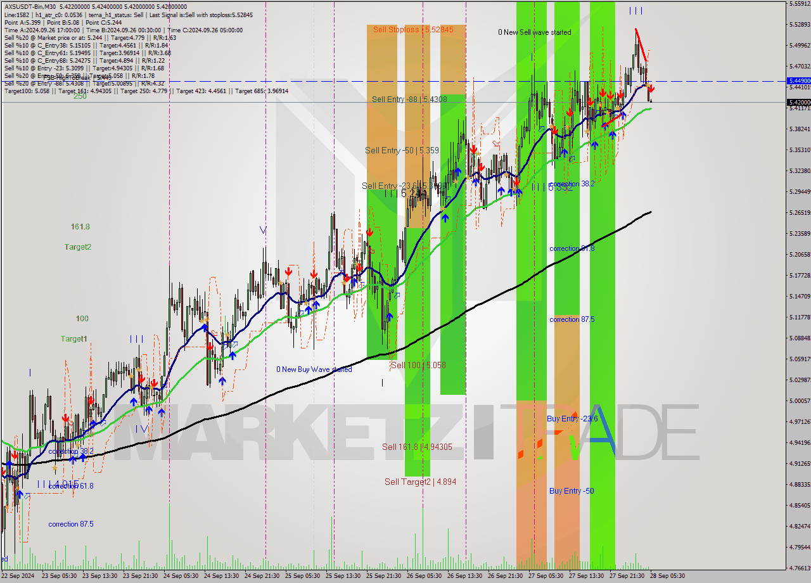Click 'Sell %20 @ Market price' line
The image size is (811, 583).
pyautogui.click(x=90, y=37)
